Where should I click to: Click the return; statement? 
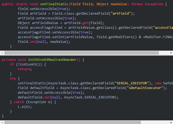click(25, 69)
